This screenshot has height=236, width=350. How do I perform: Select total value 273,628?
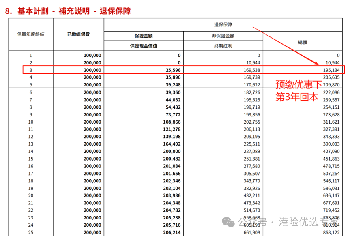[x=331, y=114]
